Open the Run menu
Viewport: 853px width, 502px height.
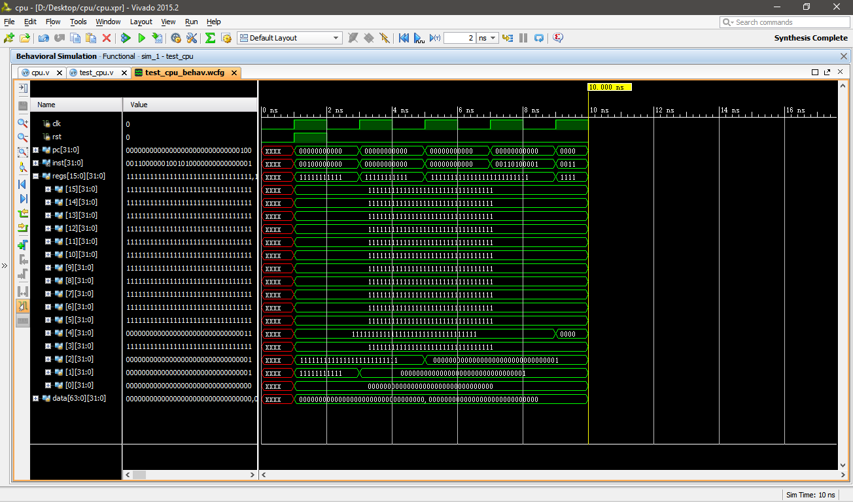point(191,22)
